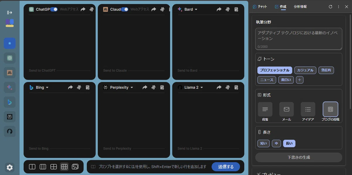This screenshot has width=352, height=175.
Task: Select 面白い tone
Action: [286, 80]
